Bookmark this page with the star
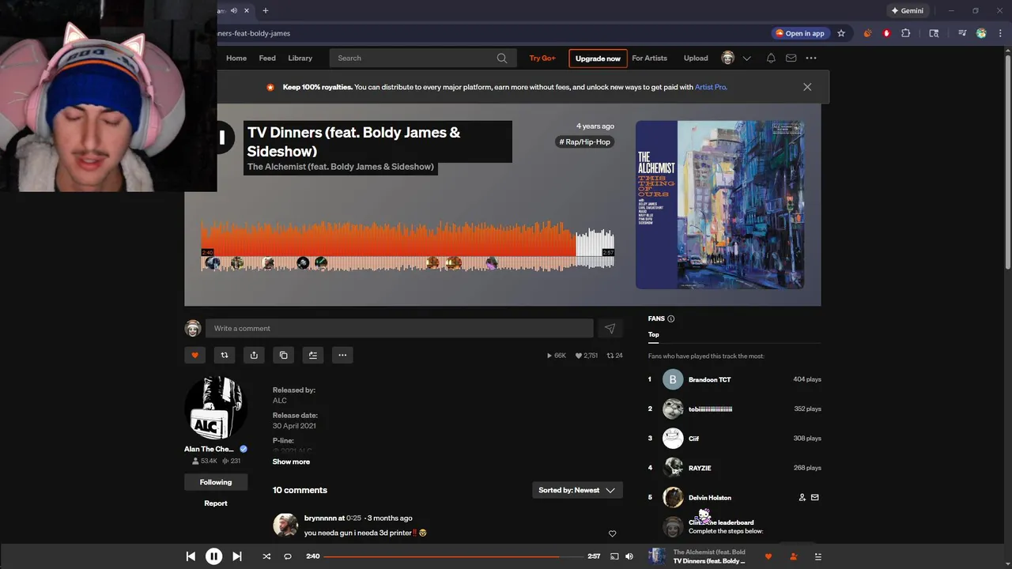 (841, 33)
